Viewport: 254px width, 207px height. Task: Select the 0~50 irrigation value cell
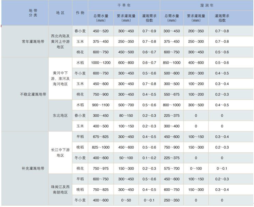click(x=125, y=200)
